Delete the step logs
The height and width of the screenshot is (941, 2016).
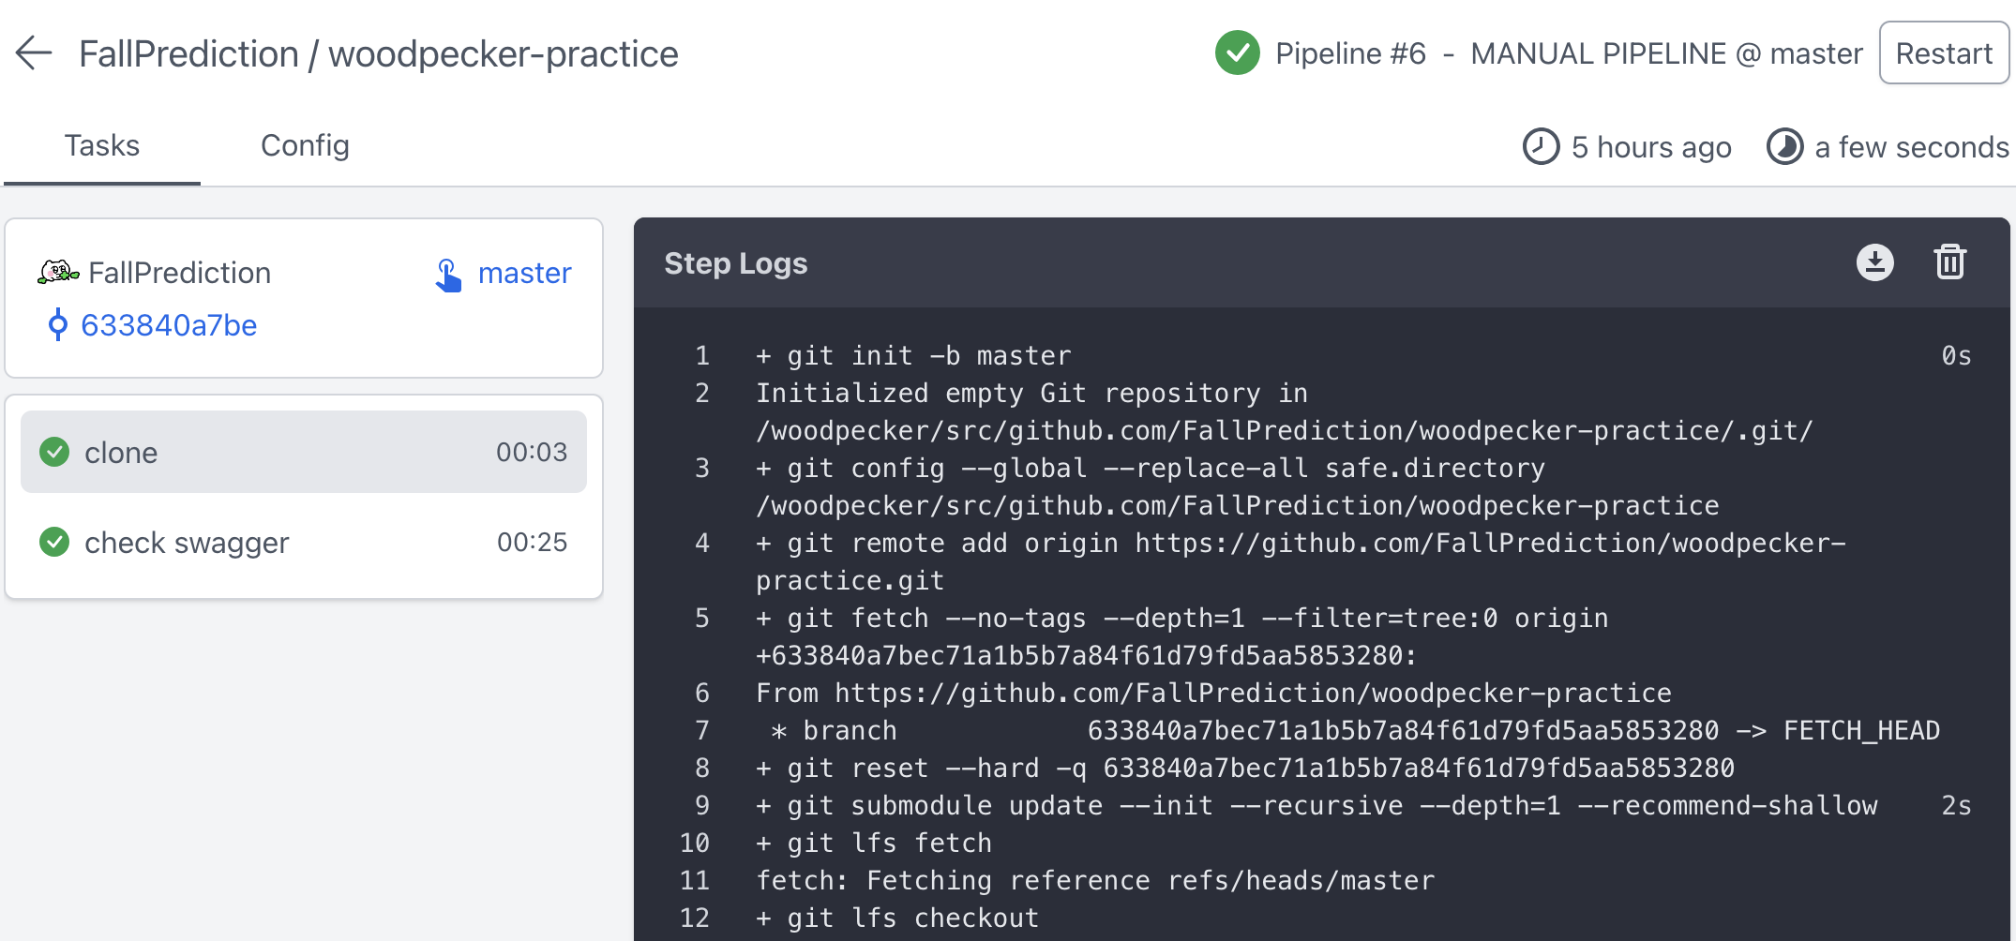(x=1949, y=262)
